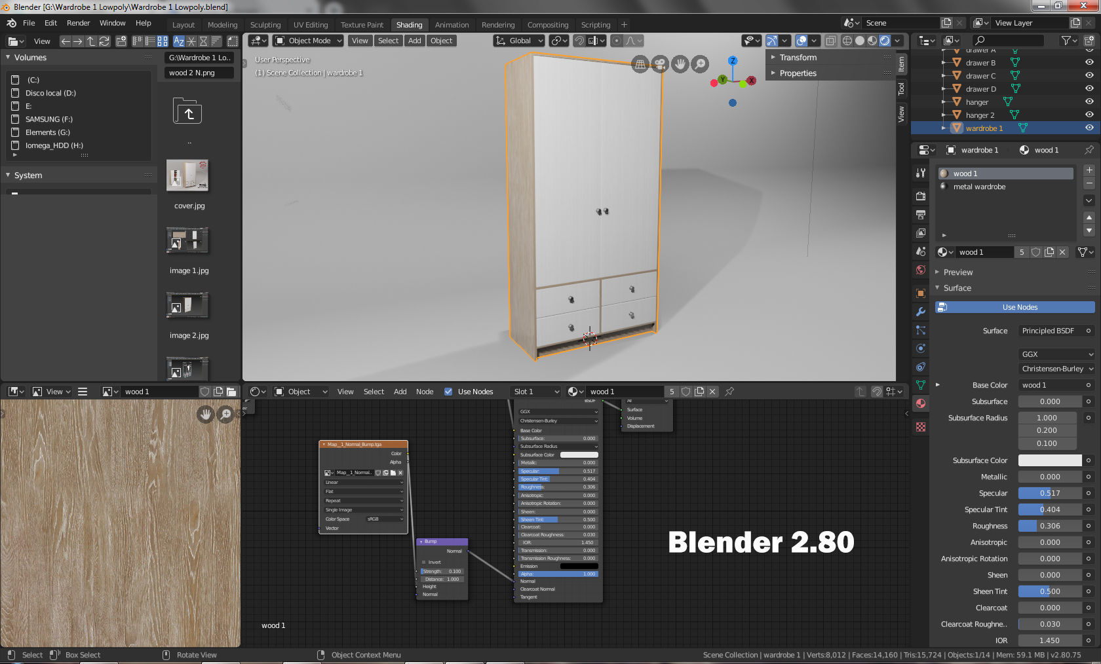Unlink the wood 1 material datablock
1101x664 pixels.
(1063, 252)
